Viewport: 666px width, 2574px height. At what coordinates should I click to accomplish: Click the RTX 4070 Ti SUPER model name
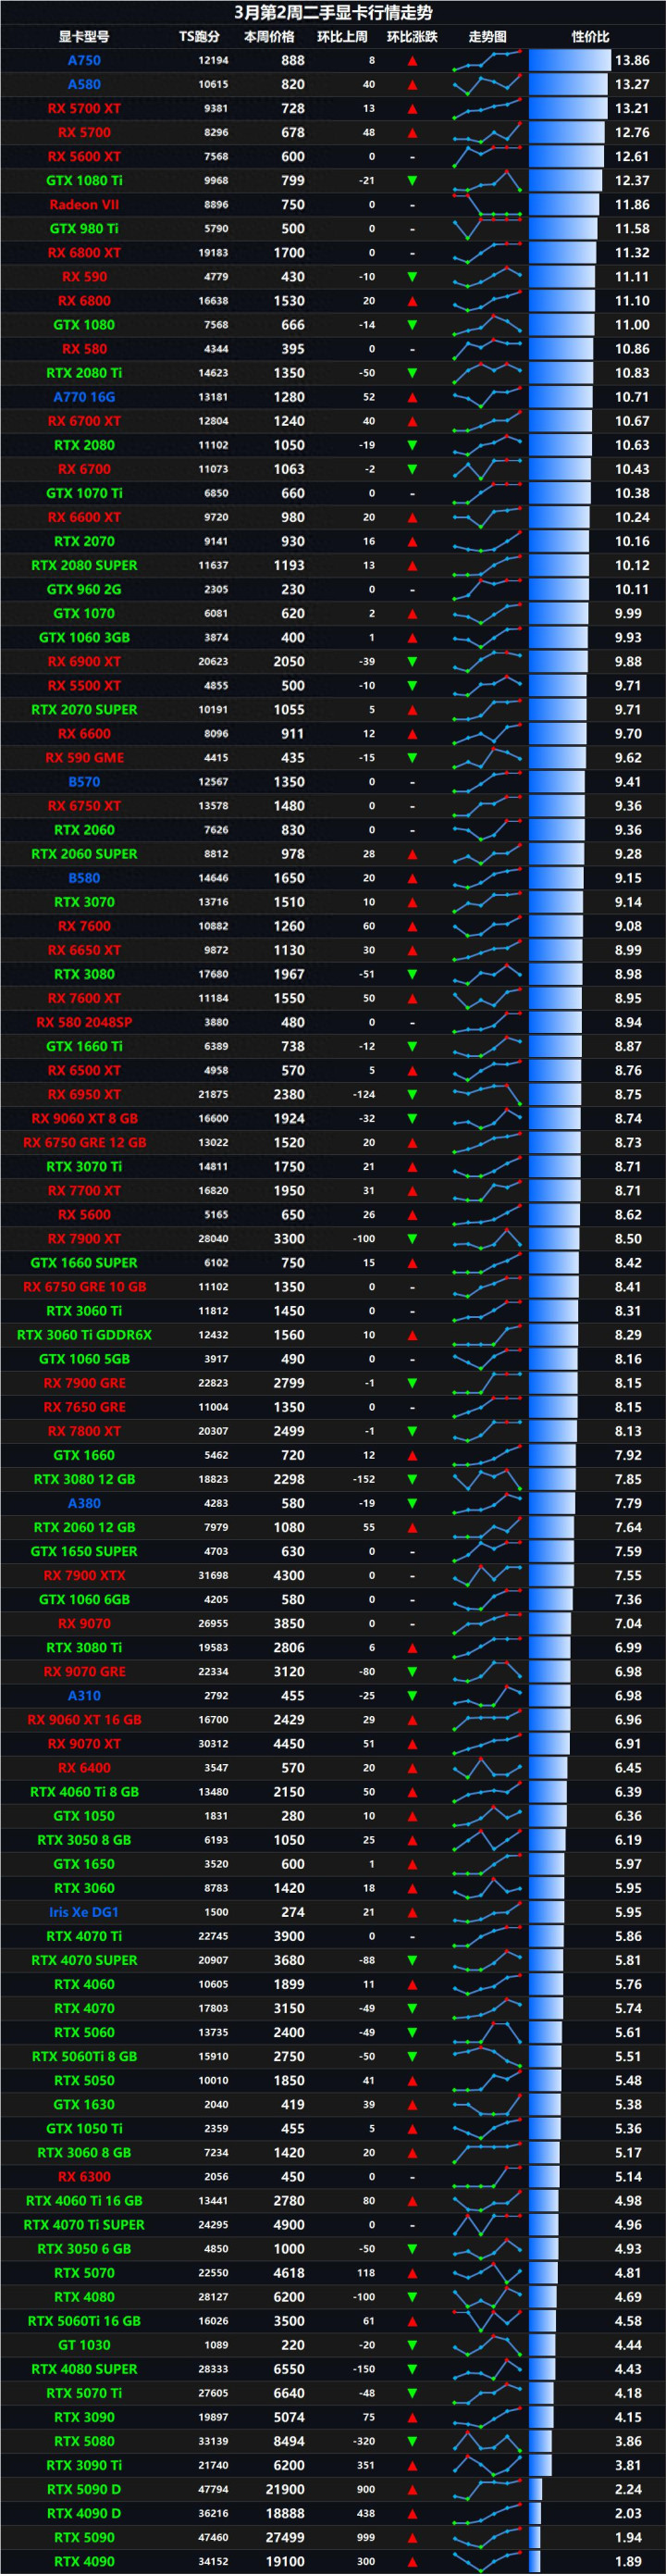(84, 2224)
